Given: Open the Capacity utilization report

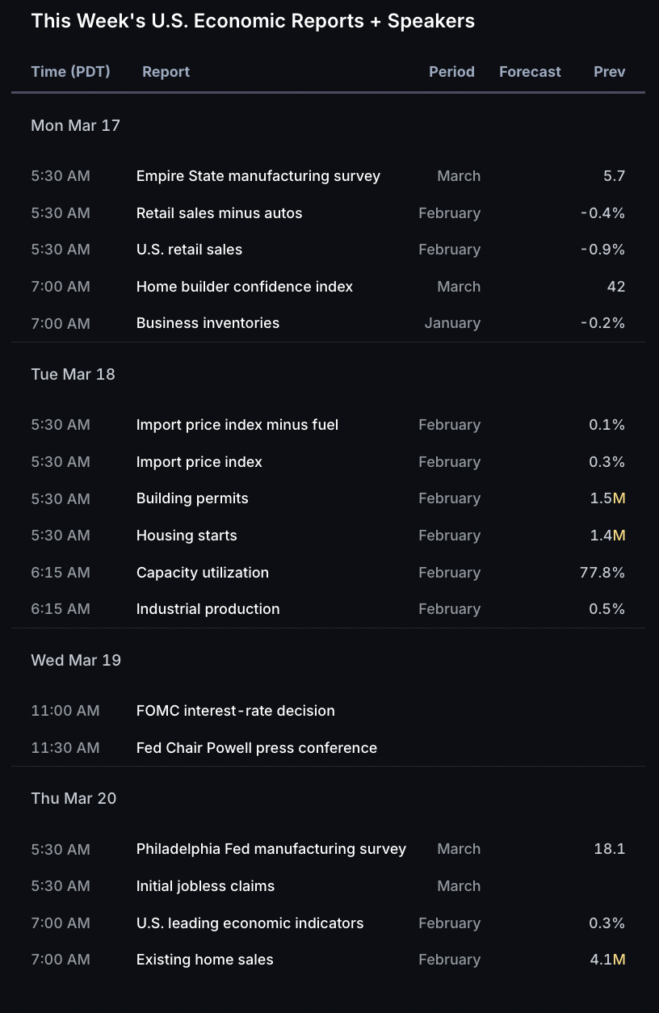Looking at the screenshot, I should pos(203,573).
